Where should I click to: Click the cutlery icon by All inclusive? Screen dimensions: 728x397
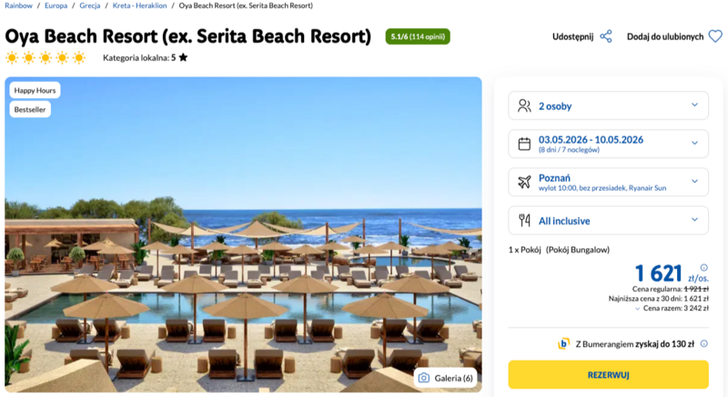[x=524, y=220]
